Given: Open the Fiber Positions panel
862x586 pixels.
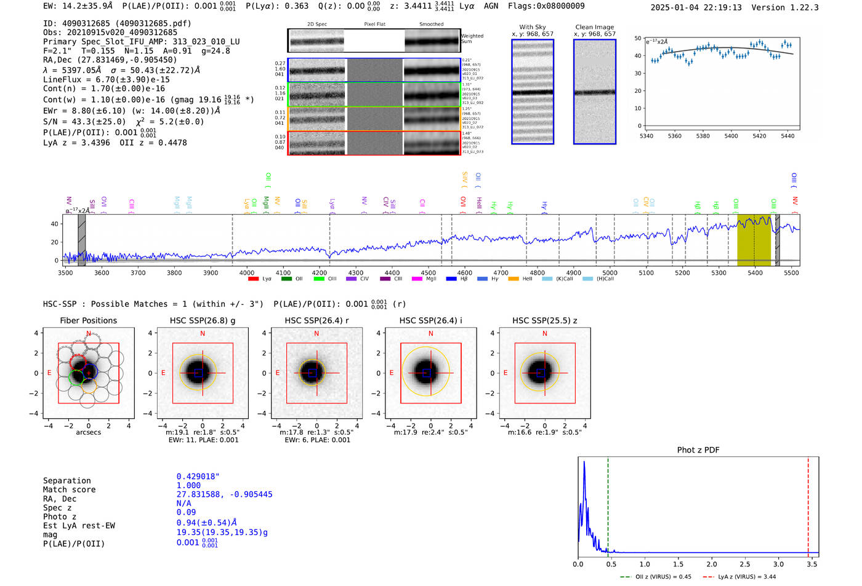Looking at the screenshot, I should point(89,373).
